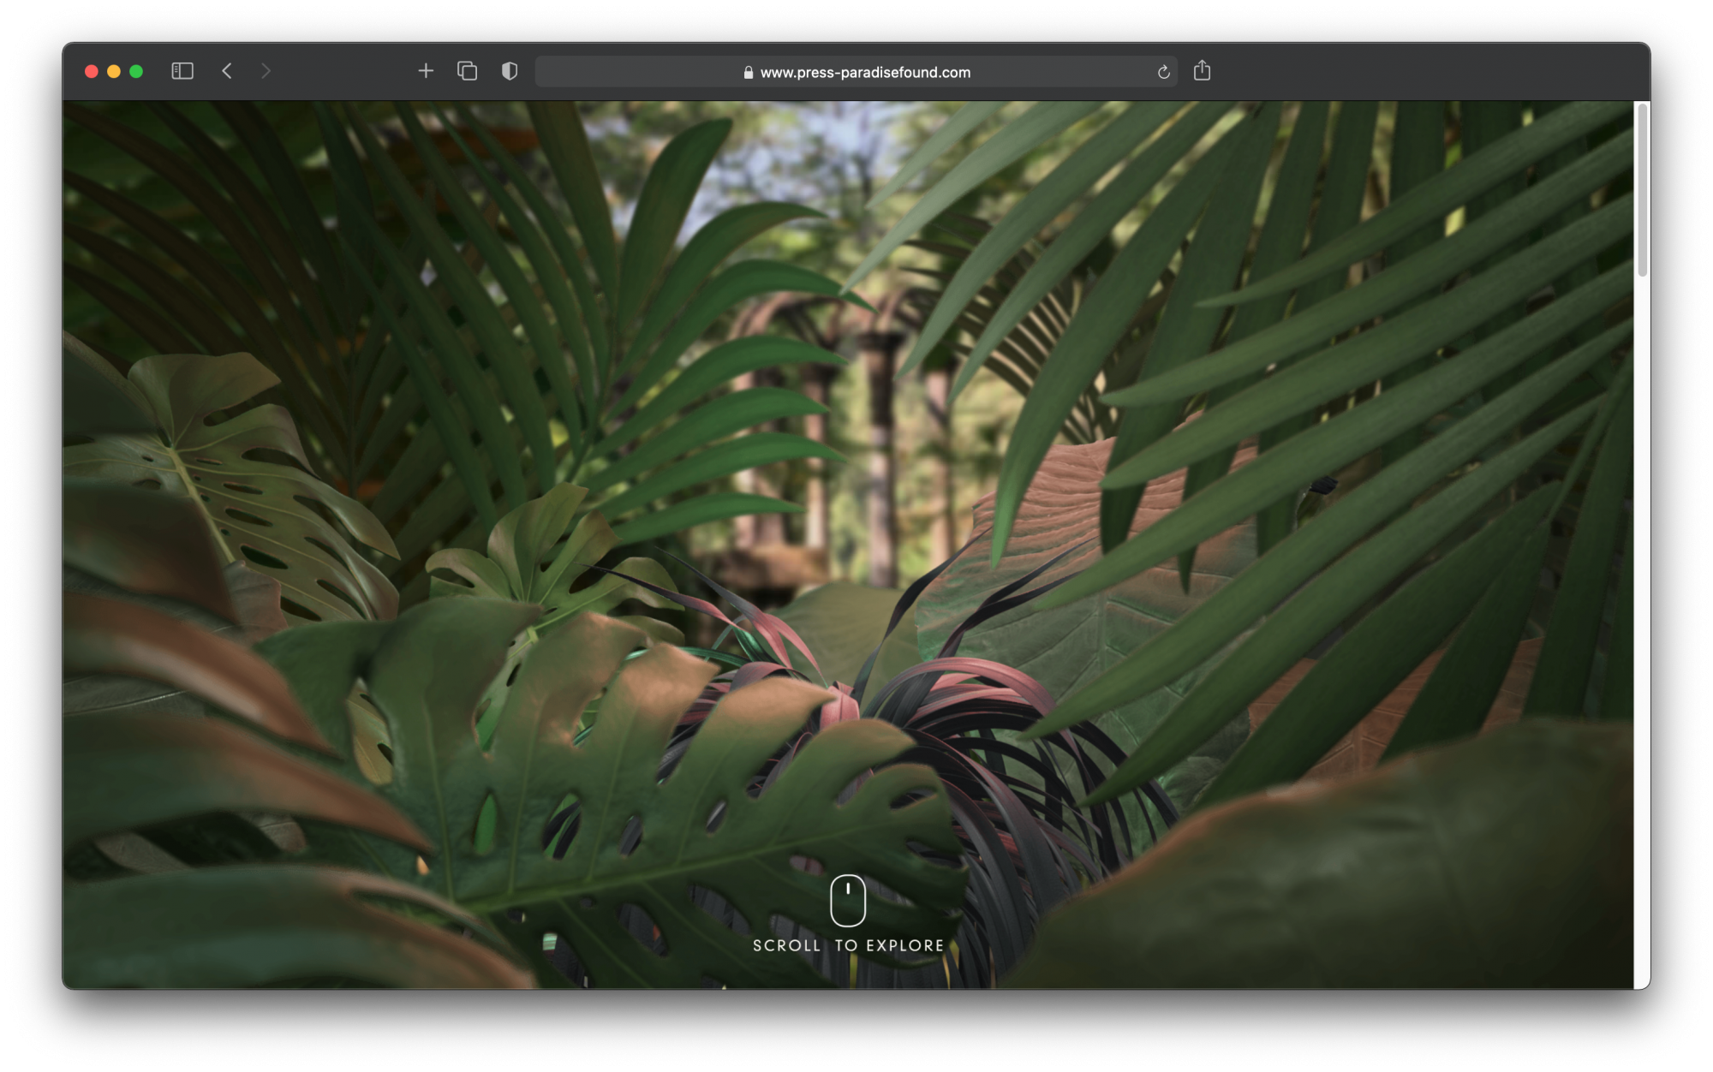Click the mouse scroll indicator icon
1713x1072 pixels.
848,900
